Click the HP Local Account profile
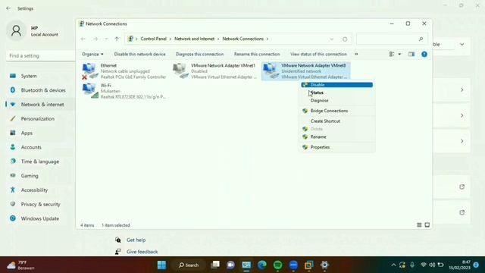485x273 pixels. (33, 31)
